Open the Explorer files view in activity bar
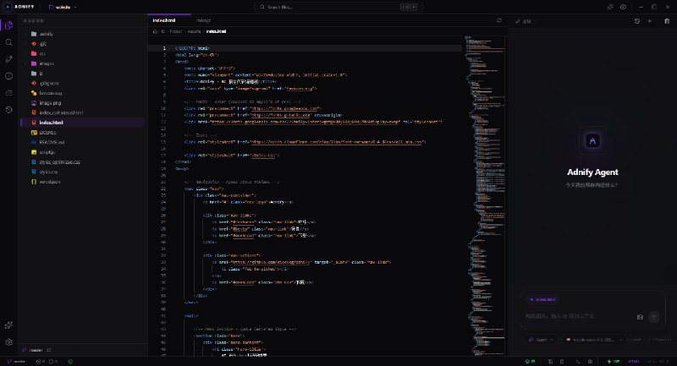Screen dimensions: 677x366 [8, 25]
